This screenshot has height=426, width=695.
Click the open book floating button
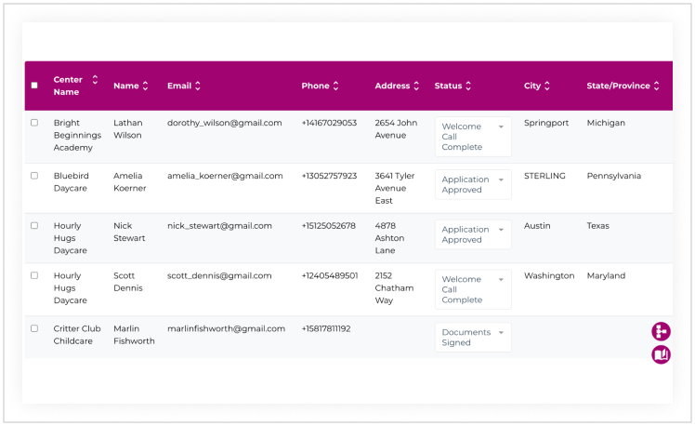pos(661,354)
